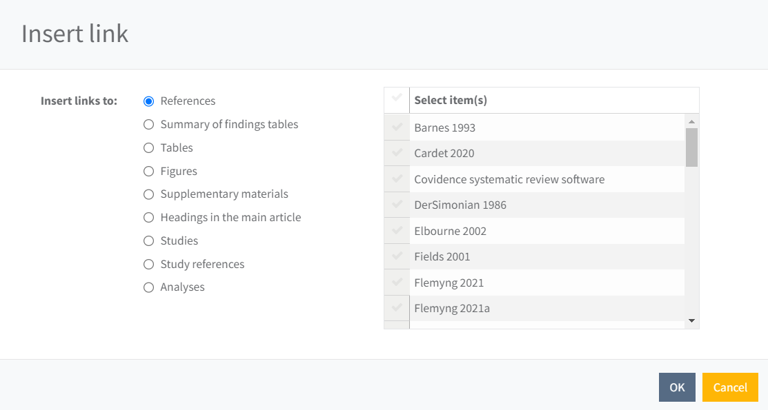The image size is (768, 410).
Task: Click the scrollbar down arrow
Action: [691, 320]
